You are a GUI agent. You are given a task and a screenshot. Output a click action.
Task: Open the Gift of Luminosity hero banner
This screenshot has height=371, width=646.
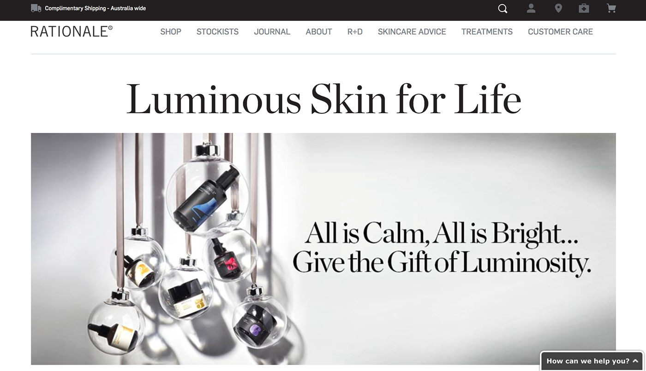323,249
